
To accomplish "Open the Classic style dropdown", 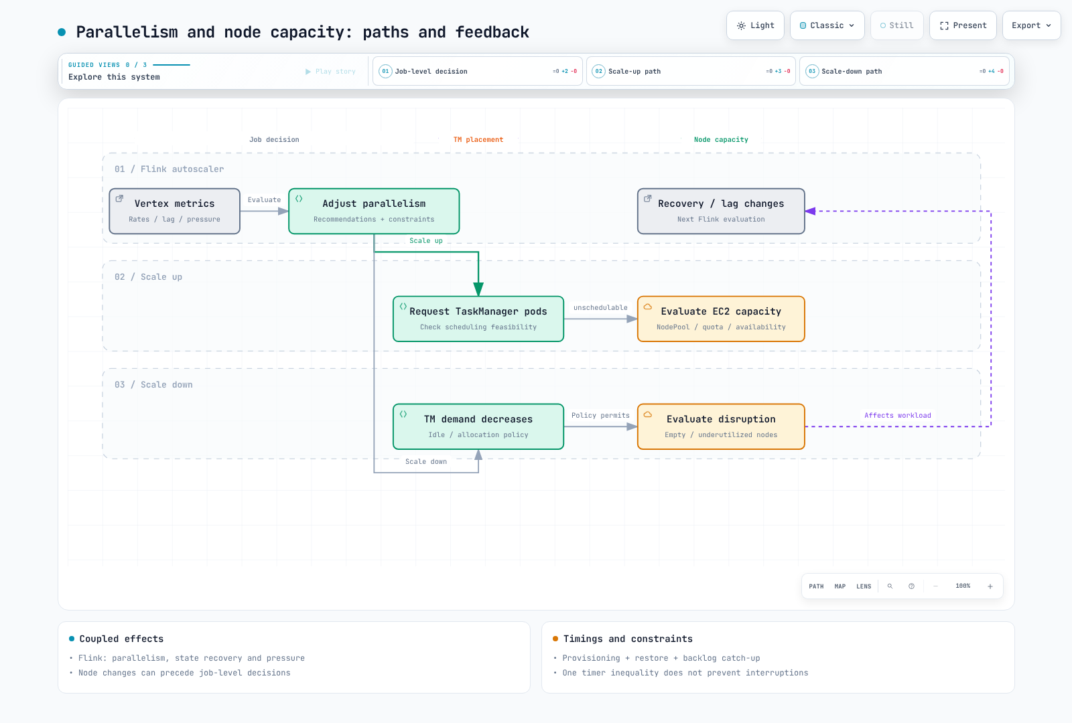I will [x=827, y=25].
